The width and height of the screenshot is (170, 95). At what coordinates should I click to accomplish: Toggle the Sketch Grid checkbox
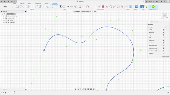pyautogui.click(x=164, y=32)
